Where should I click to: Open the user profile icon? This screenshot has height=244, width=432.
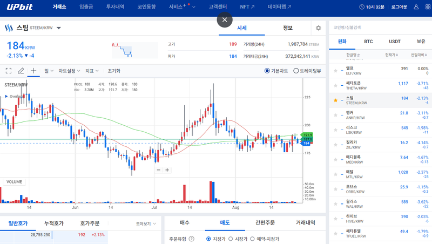pos(416,7)
